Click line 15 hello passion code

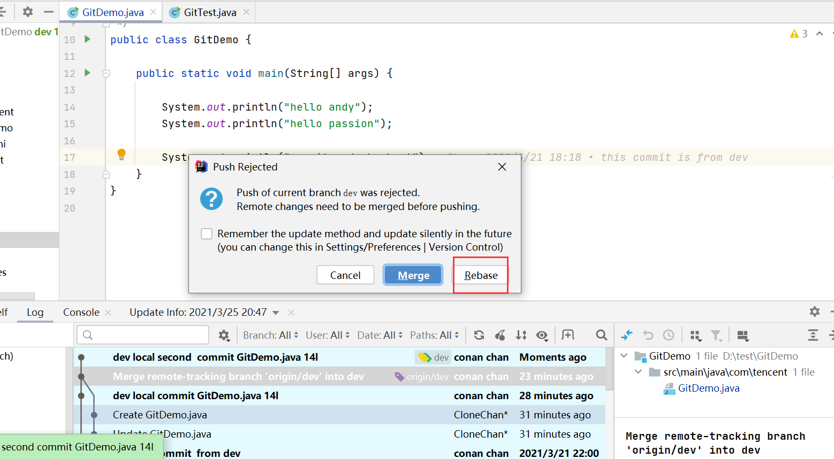pos(277,123)
